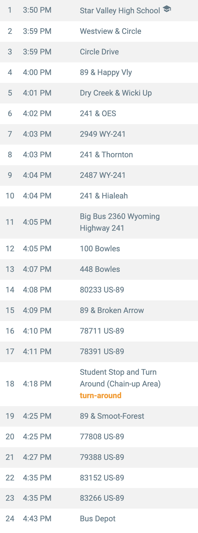Click the orange turn-around label
Screen dimensions: 198x533
(101, 396)
